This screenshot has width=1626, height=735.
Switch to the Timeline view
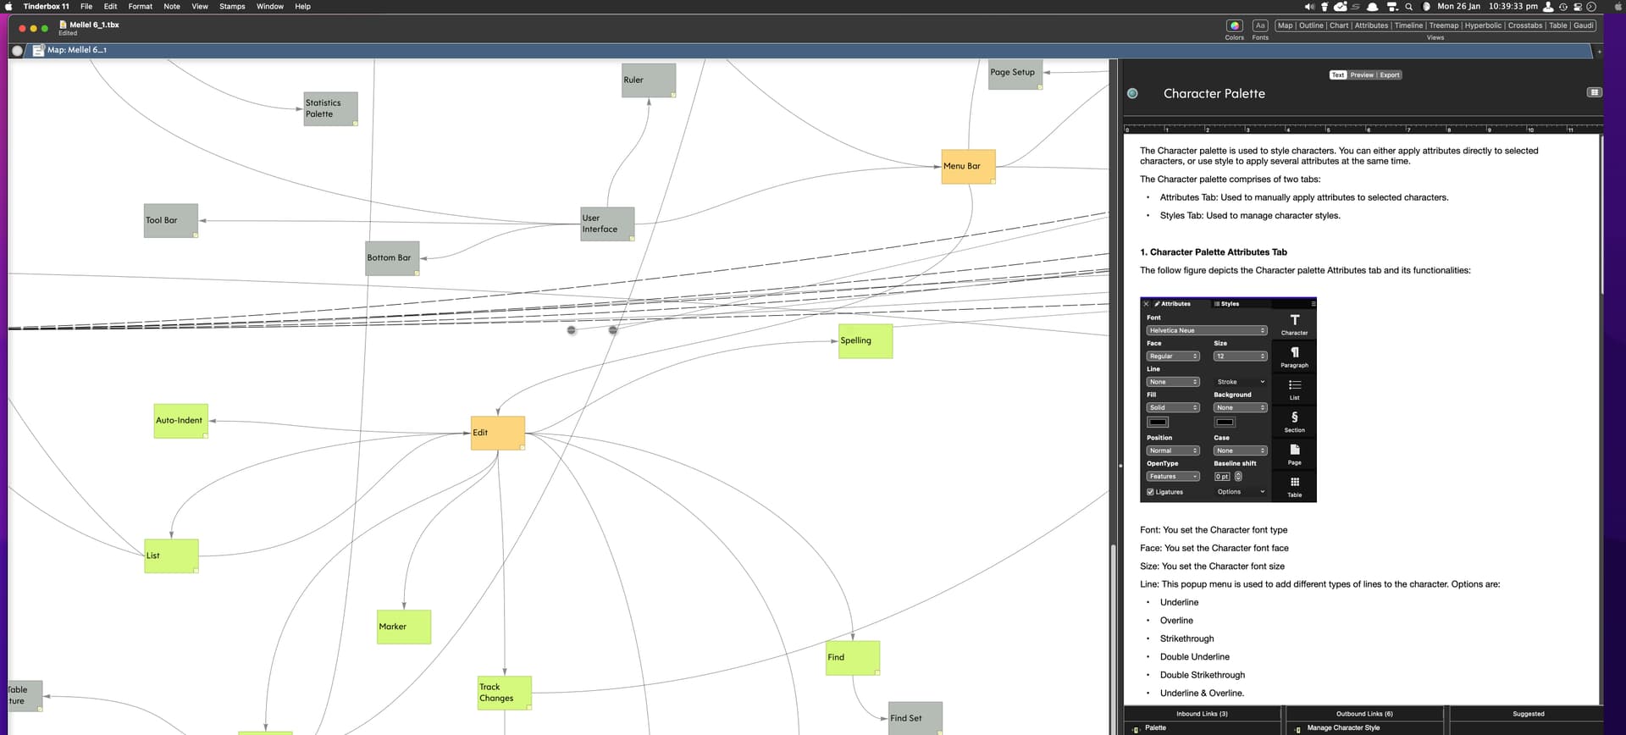pos(1408,25)
